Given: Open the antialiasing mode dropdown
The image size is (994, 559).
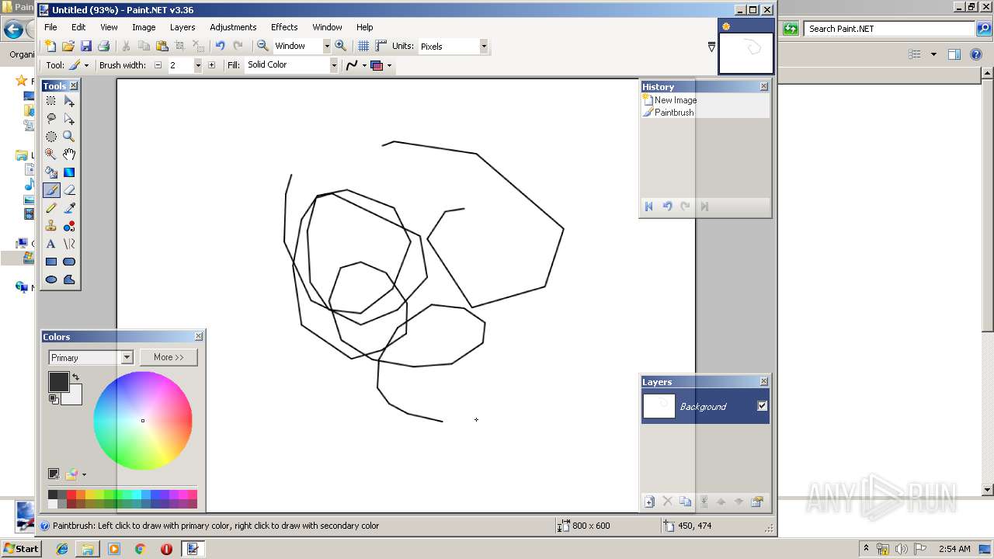Looking at the screenshot, I should [x=356, y=65].
